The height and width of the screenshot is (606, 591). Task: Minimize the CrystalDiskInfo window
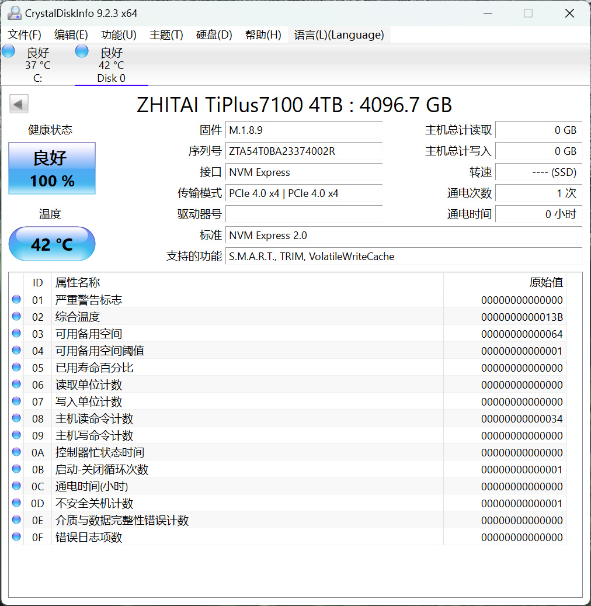tap(488, 13)
